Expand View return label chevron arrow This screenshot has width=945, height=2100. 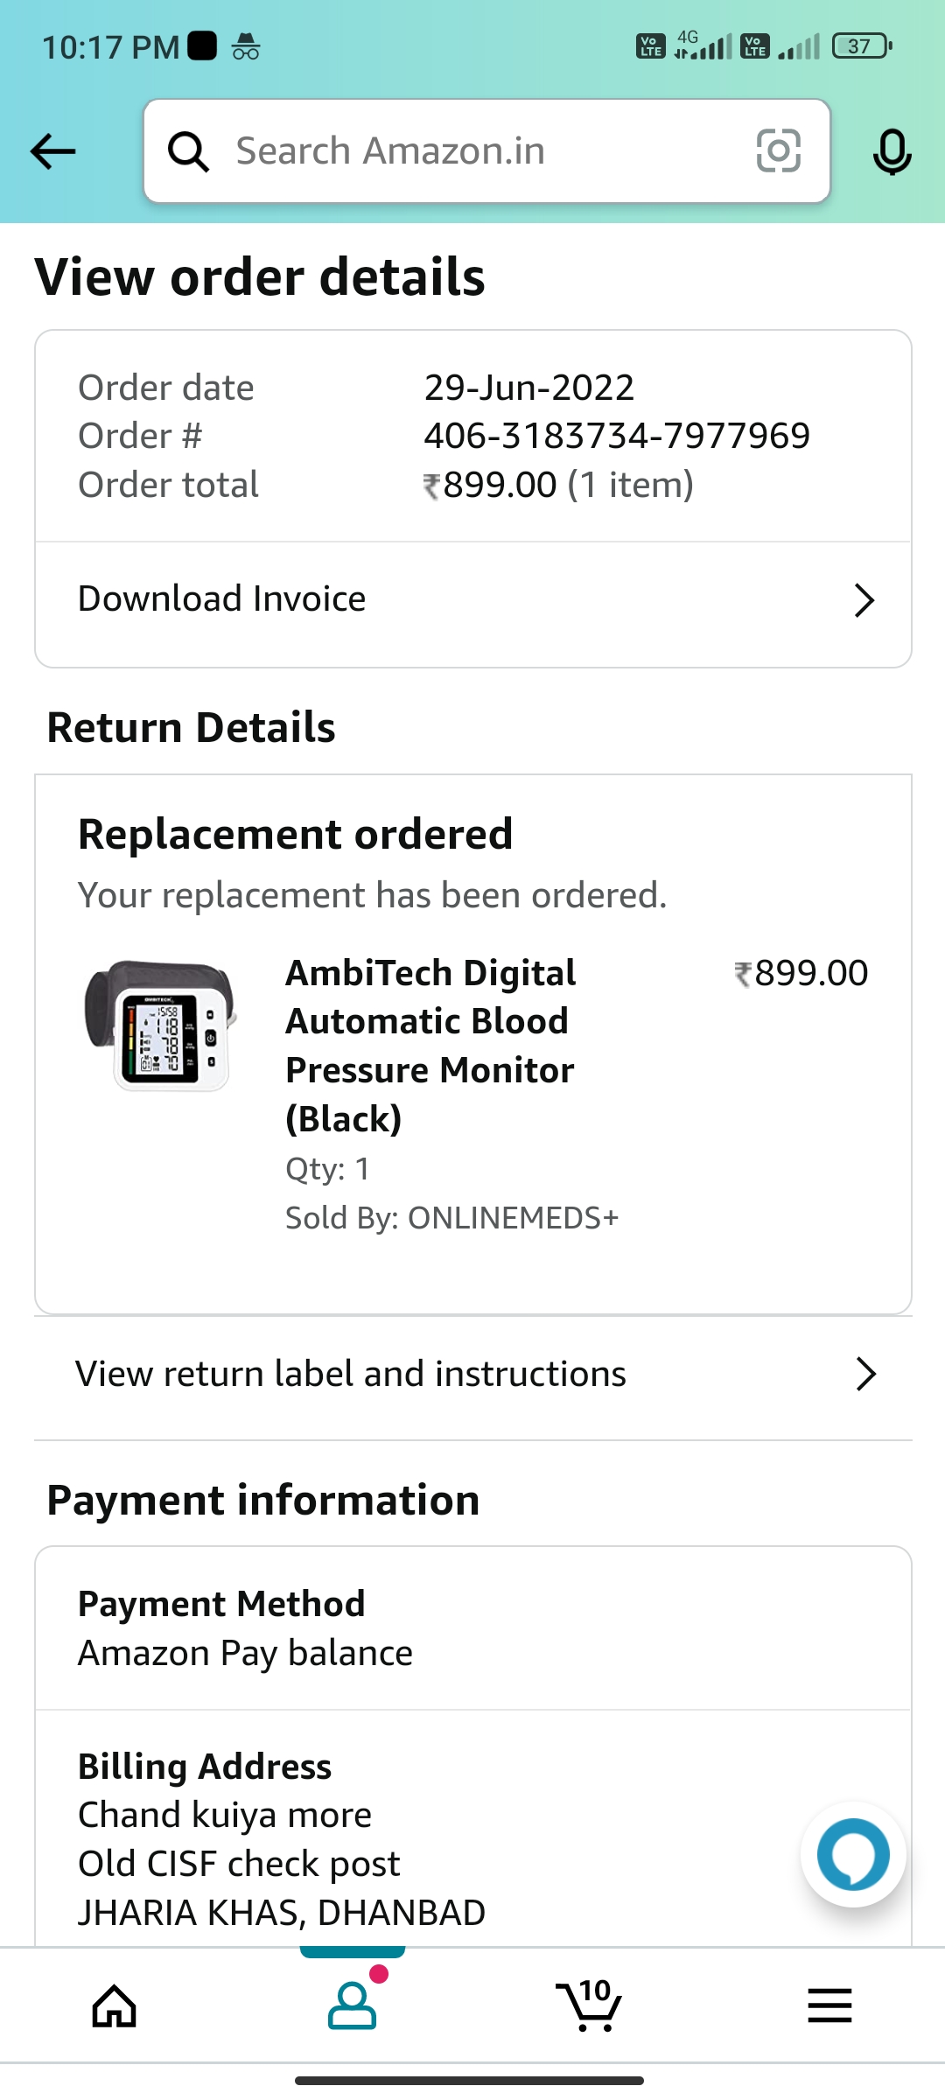click(x=865, y=1374)
